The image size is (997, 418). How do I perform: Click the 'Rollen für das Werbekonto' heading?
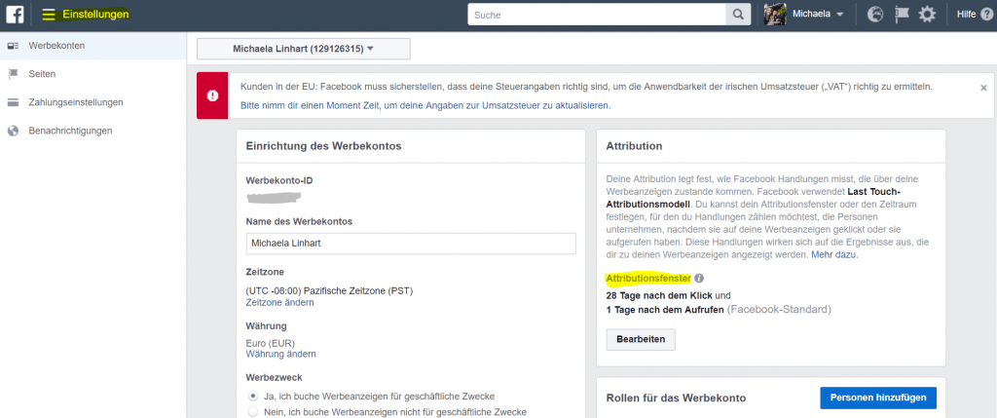pos(676,399)
